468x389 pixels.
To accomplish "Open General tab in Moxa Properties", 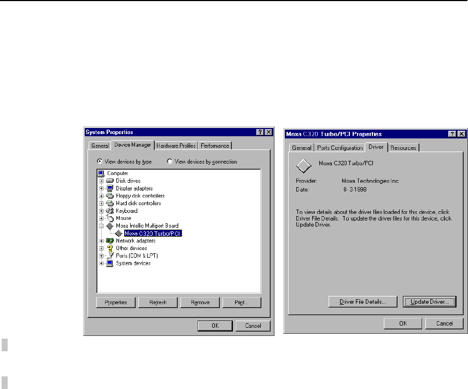I will 301,148.
